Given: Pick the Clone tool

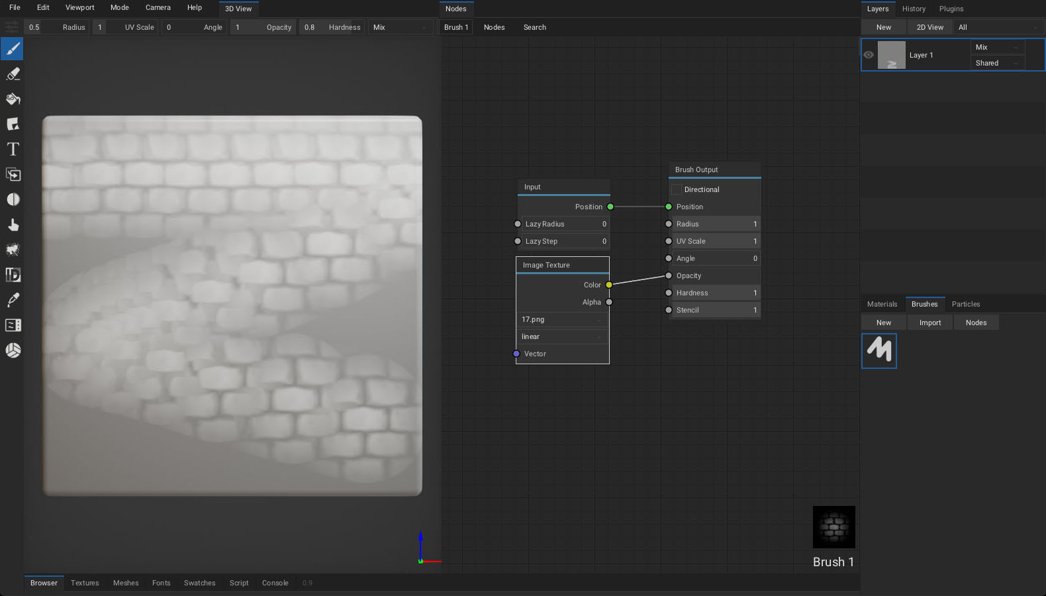Looking at the screenshot, I should point(13,175).
